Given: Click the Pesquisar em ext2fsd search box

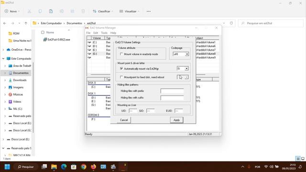Looking at the screenshot, I should [x=271, y=23].
